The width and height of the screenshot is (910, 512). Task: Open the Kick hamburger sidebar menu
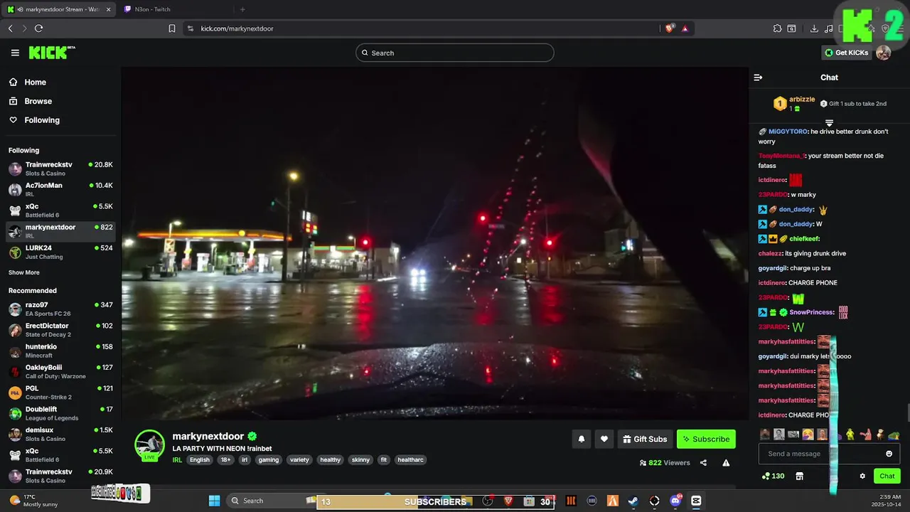click(15, 53)
